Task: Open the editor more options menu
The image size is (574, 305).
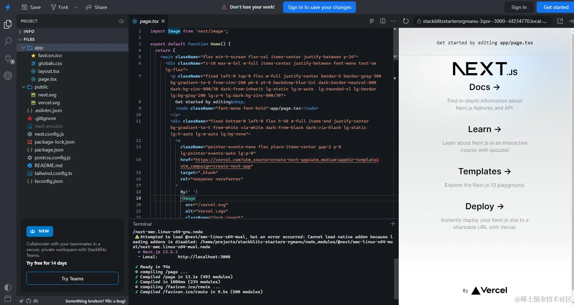Action: tap(393, 21)
